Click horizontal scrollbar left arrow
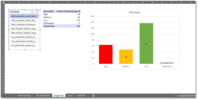Viewport: 198px width, 100px height. pos(177,96)
